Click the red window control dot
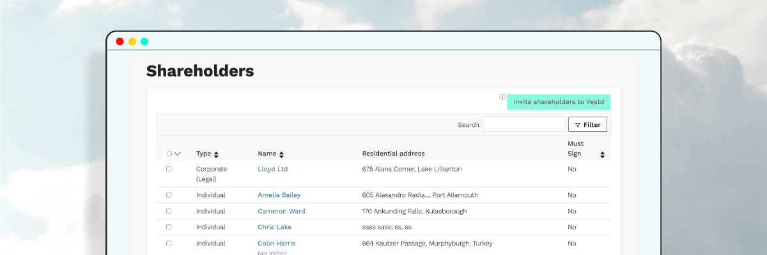 (x=120, y=41)
